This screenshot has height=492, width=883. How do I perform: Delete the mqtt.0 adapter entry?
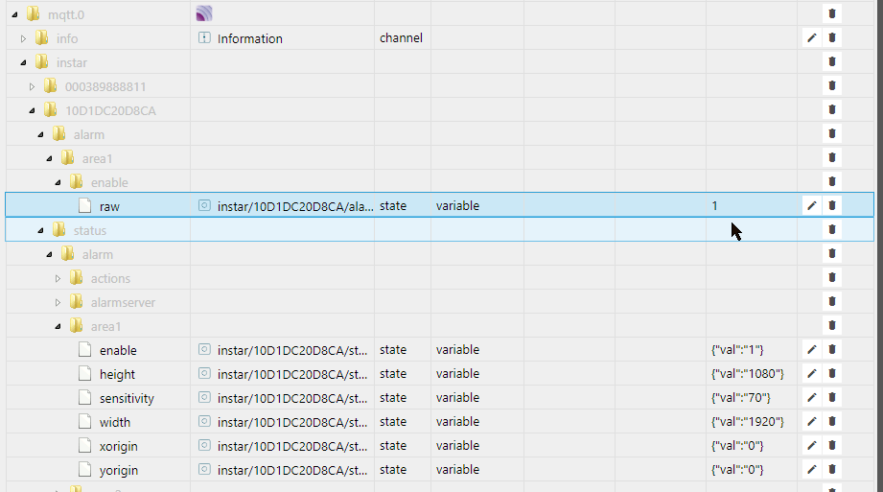(x=832, y=14)
